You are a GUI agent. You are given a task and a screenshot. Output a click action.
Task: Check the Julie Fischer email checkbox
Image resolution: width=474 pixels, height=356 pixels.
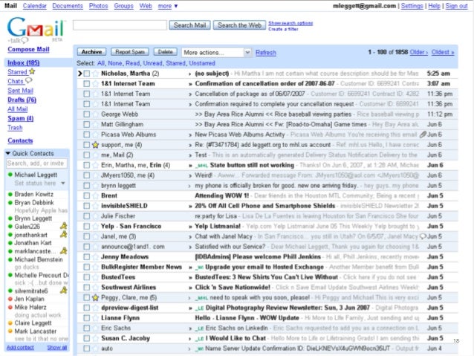87,216
